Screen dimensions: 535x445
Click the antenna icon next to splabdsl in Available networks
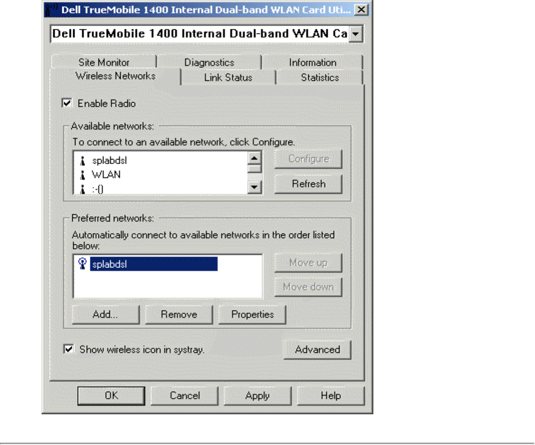pyautogui.click(x=82, y=160)
